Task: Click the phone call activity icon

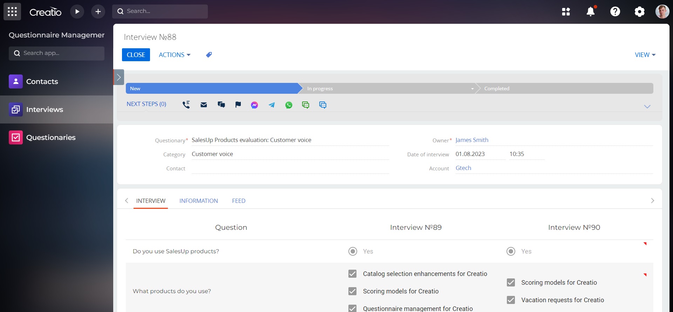Action: click(186, 105)
